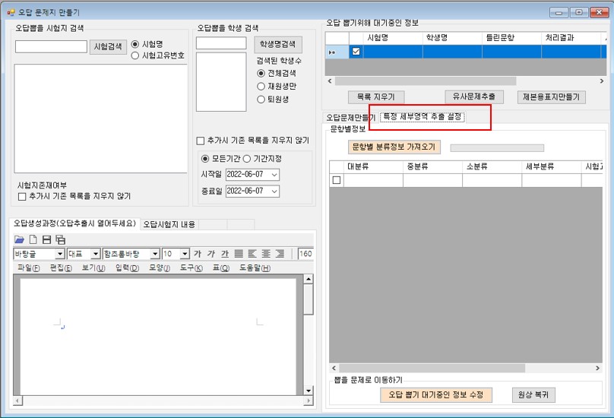Open the 표(Q) menu
The height and width of the screenshot is (418, 614).
coord(221,268)
